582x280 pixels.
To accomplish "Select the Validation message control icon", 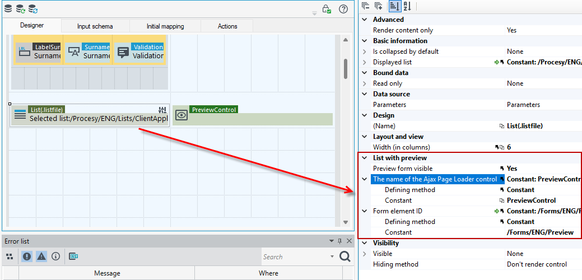I will [122, 52].
